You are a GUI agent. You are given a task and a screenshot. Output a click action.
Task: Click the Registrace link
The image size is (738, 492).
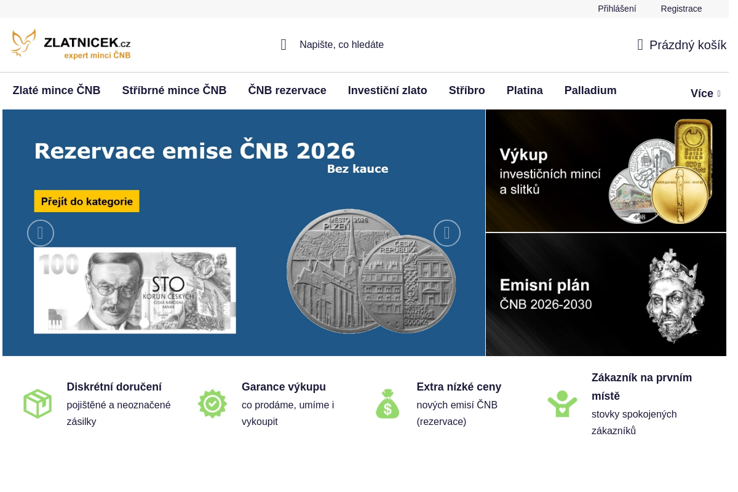tap(681, 9)
